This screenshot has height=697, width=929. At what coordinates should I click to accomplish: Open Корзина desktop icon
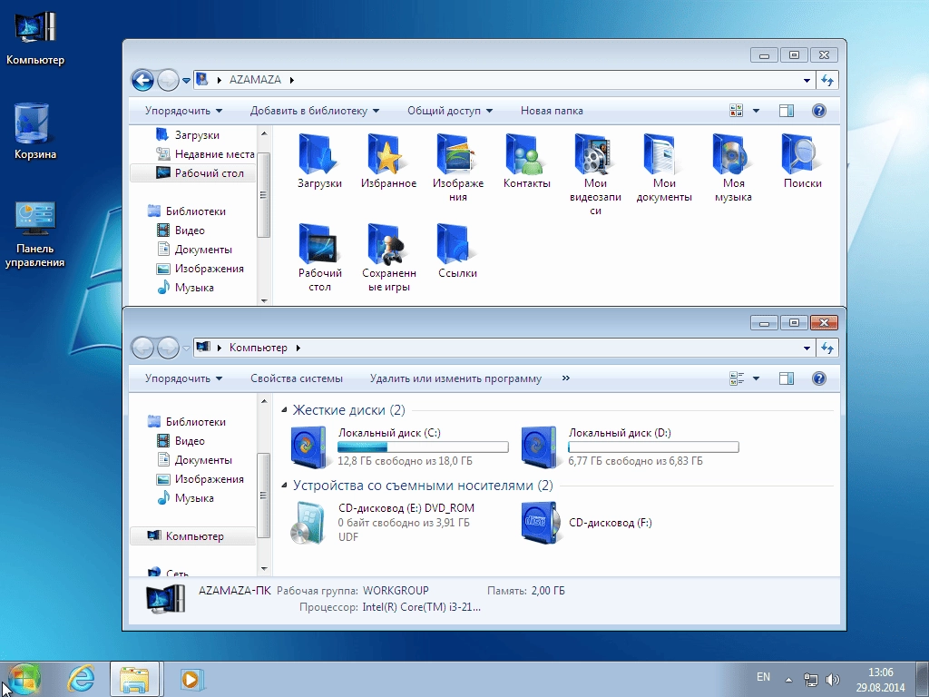click(35, 132)
